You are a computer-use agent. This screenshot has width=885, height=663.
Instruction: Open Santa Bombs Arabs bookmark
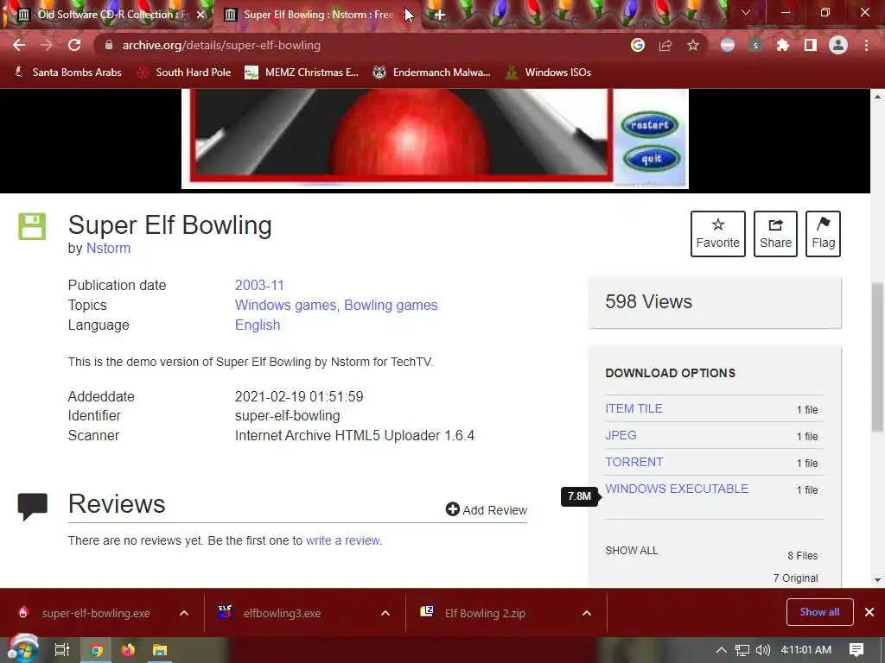pyautogui.click(x=67, y=73)
